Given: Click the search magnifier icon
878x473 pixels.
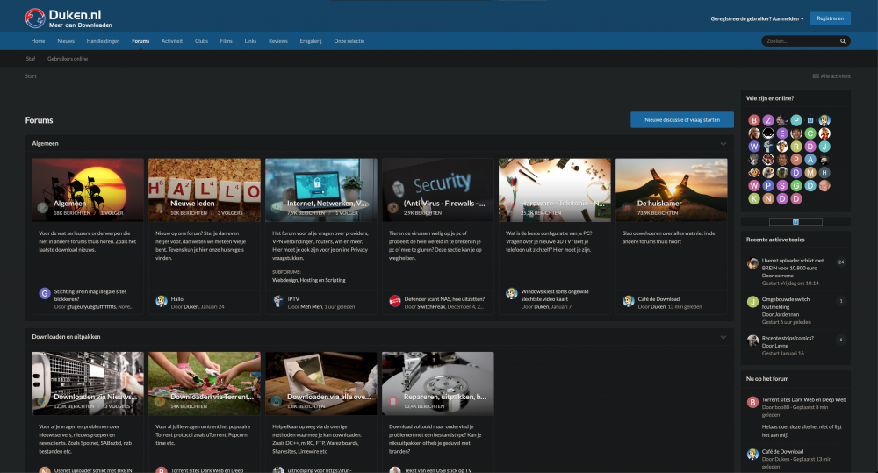Looking at the screenshot, I should 843,41.
